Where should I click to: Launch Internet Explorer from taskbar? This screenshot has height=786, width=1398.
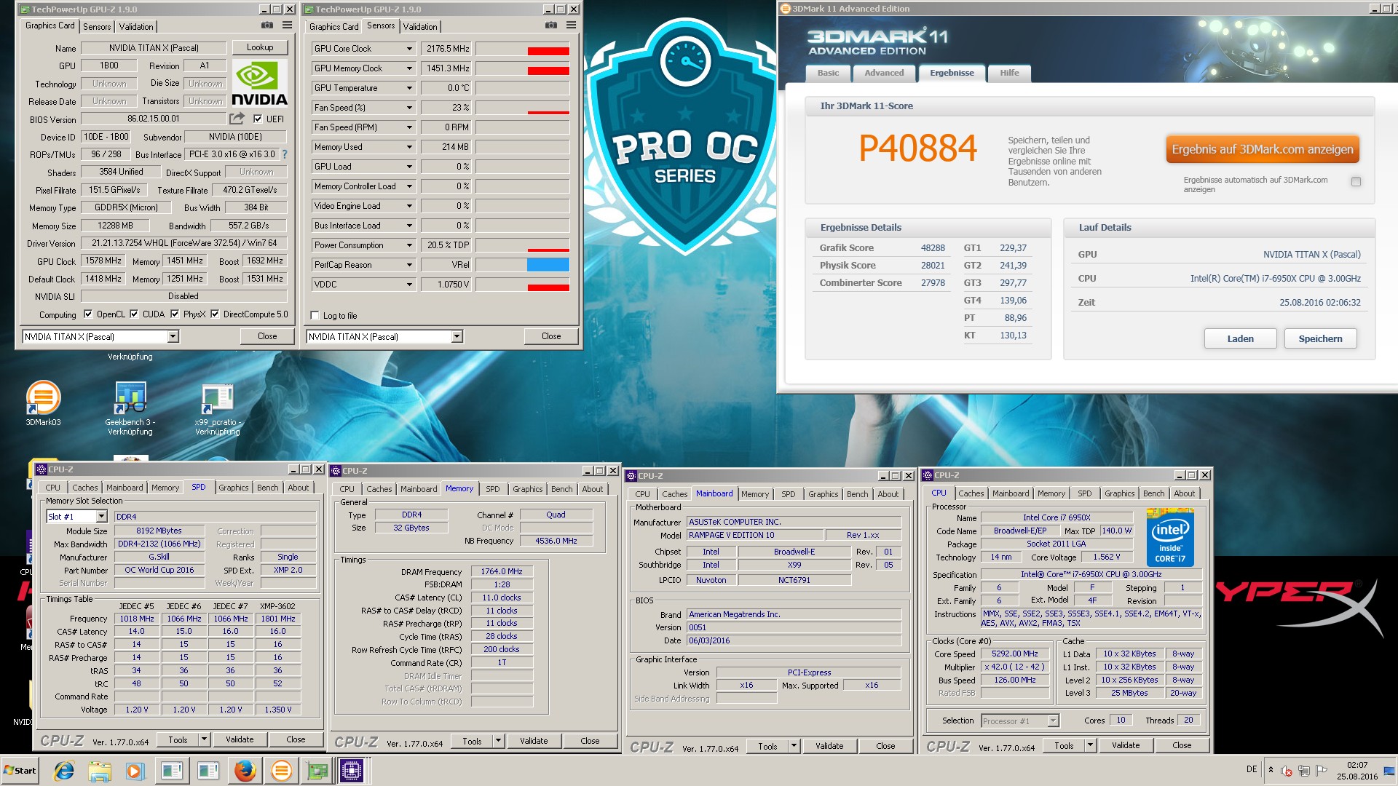coord(64,770)
